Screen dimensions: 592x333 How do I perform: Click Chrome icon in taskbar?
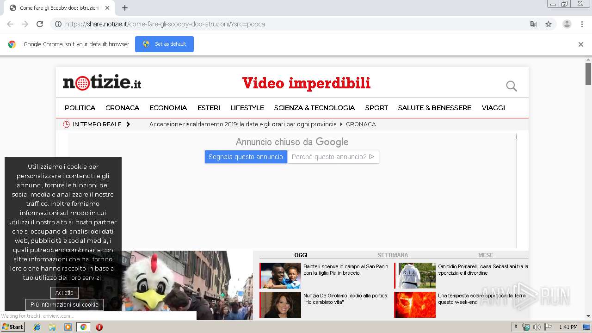coord(83,327)
